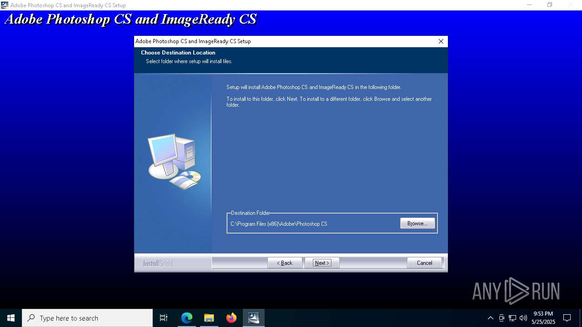Viewport: 582px width, 327px height.
Task: Click the Browse... button
Action: [x=417, y=223]
